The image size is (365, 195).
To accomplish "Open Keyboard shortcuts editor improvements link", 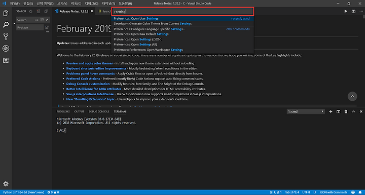I will pos(96,68).
